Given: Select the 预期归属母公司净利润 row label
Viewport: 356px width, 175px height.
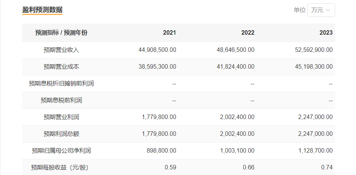Looking at the screenshot, I should coord(61,151).
